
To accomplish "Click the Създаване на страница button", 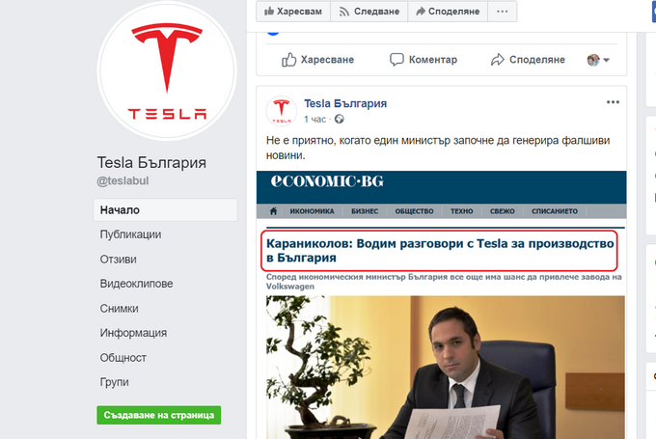I will pyautogui.click(x=158, y=415).
